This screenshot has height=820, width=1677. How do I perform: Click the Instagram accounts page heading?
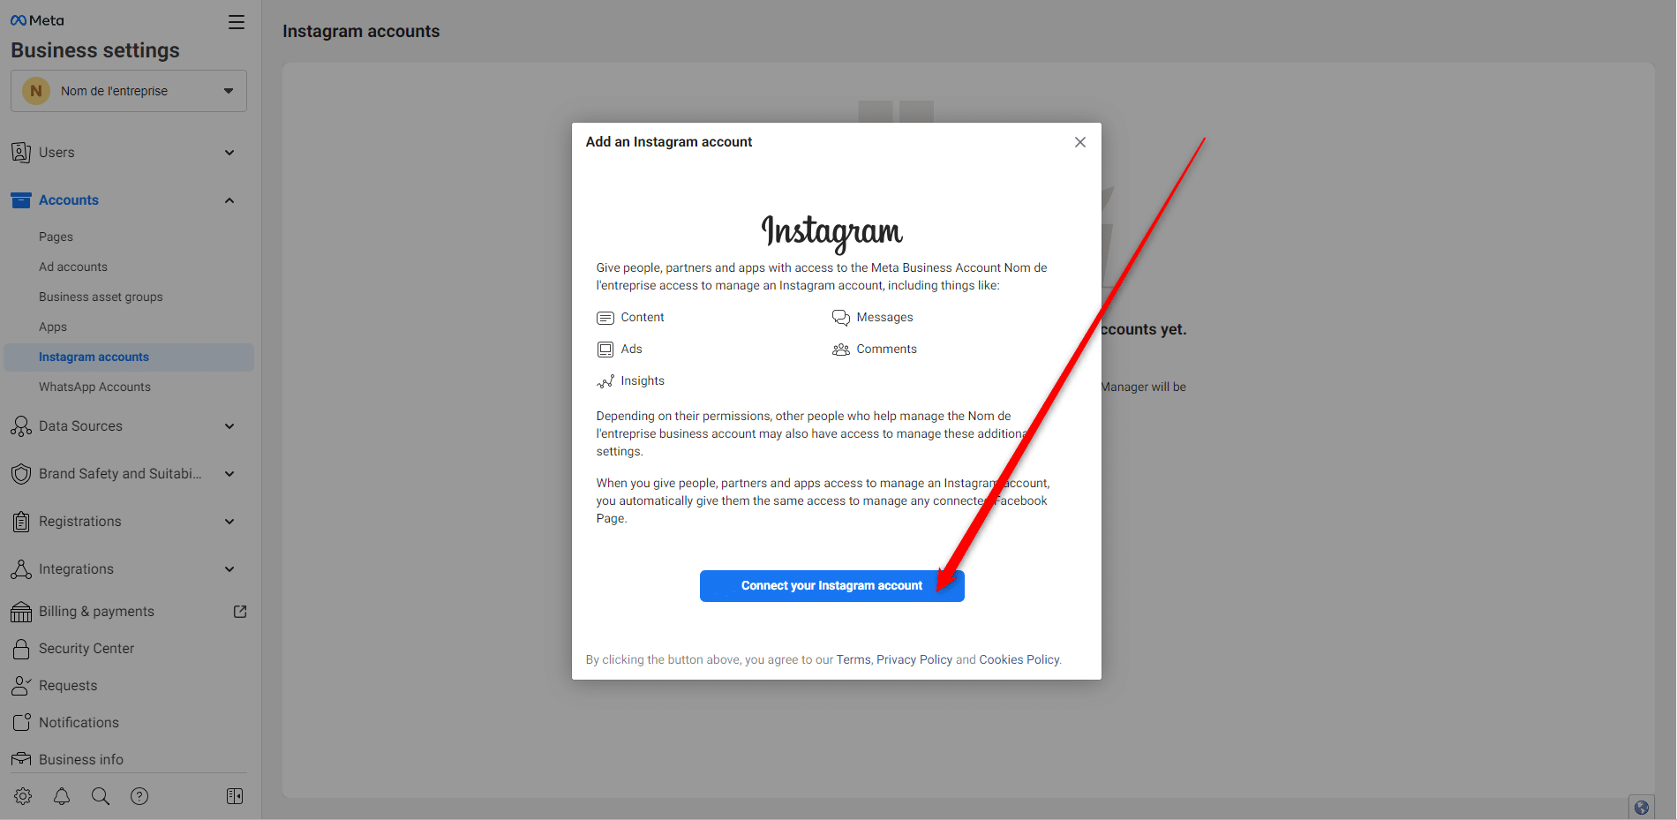tap(361, 31)
